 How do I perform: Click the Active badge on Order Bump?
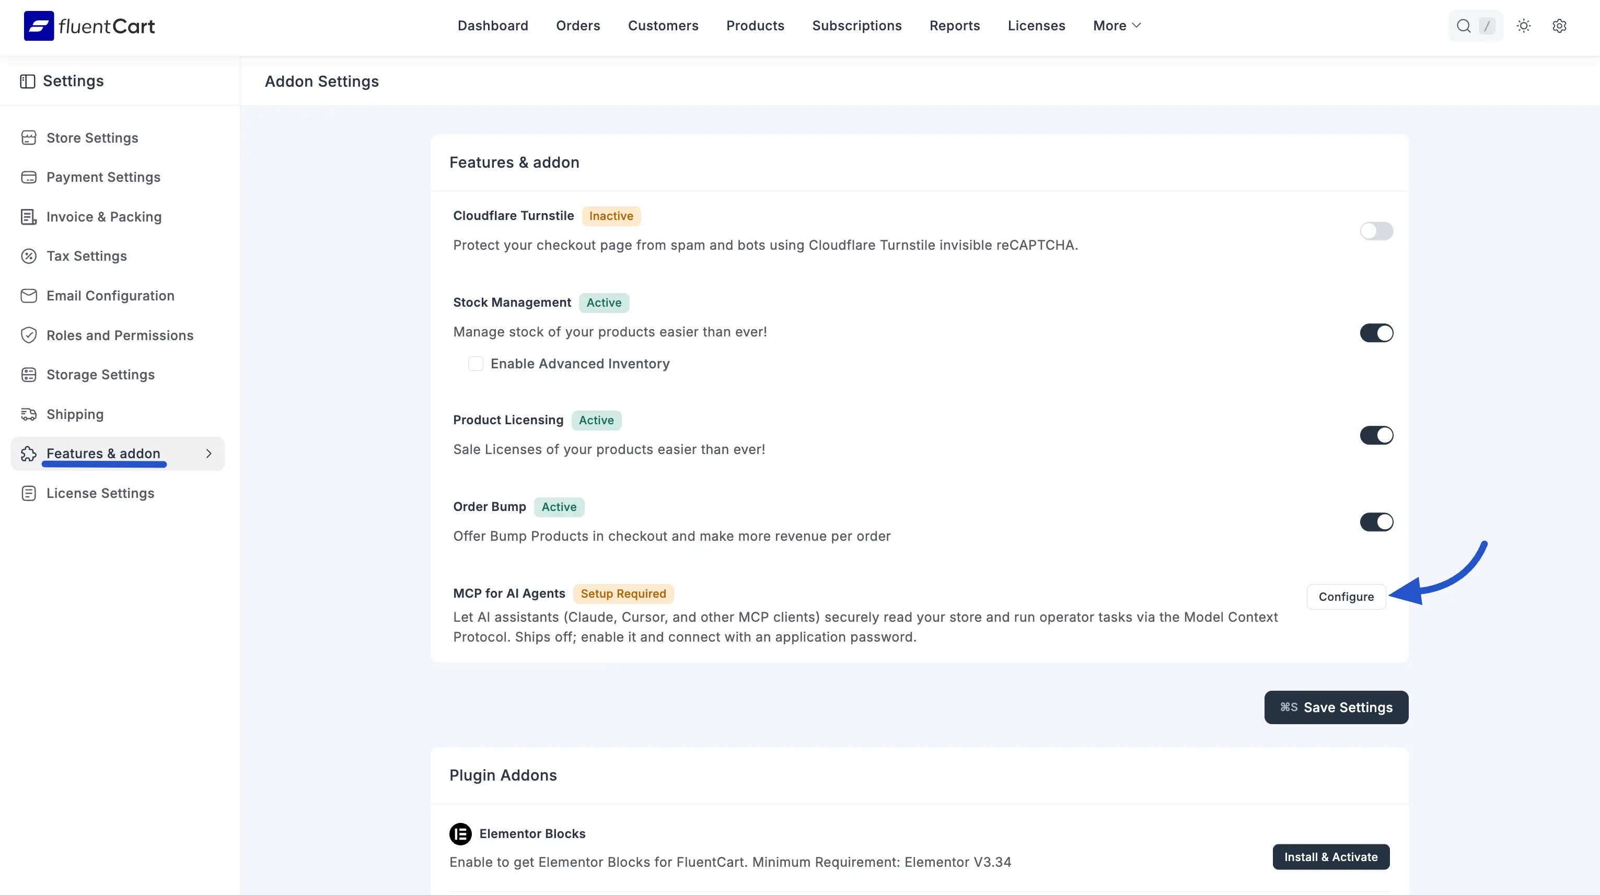559,507
